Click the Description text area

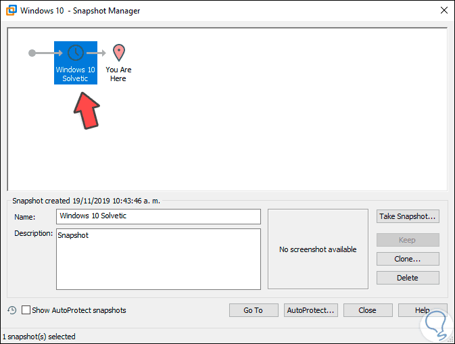158,259
